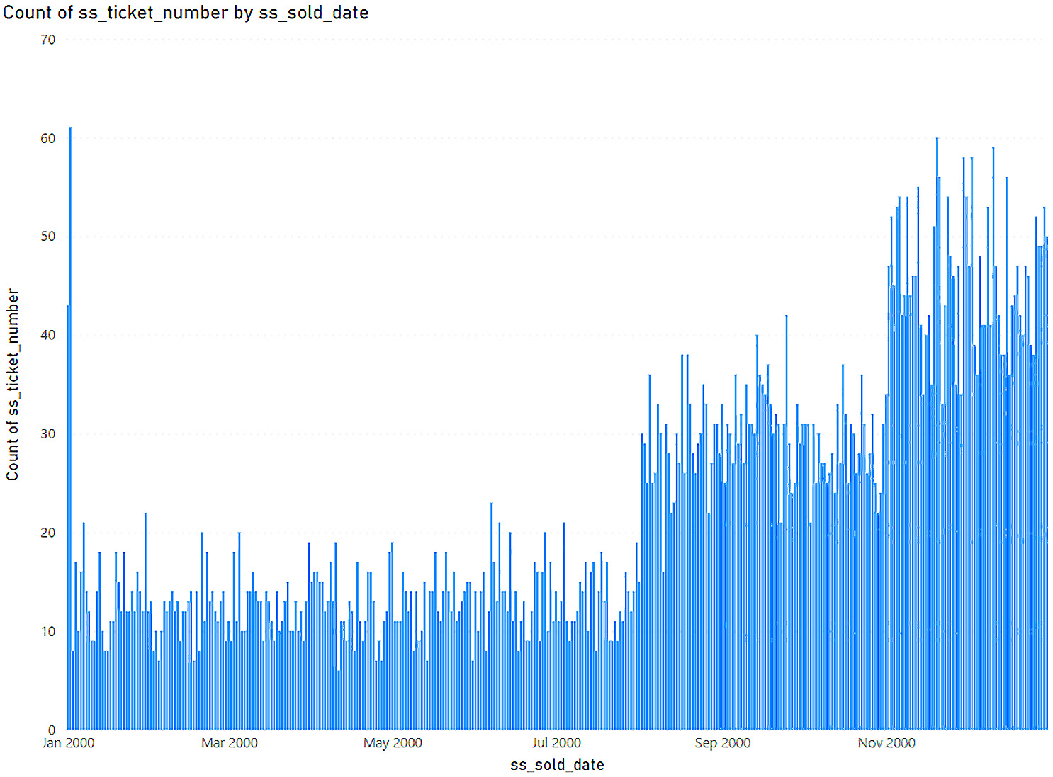Click the very first bar on the left edge
1053x777 pixels.
pyautogui.click(x=67, y=517)
